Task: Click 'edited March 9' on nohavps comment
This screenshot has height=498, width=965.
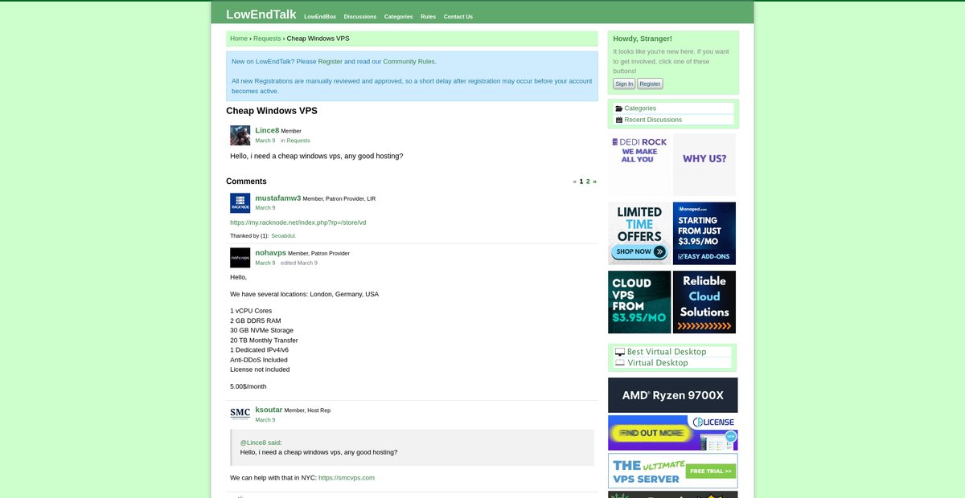Action: tap(299, 263)
